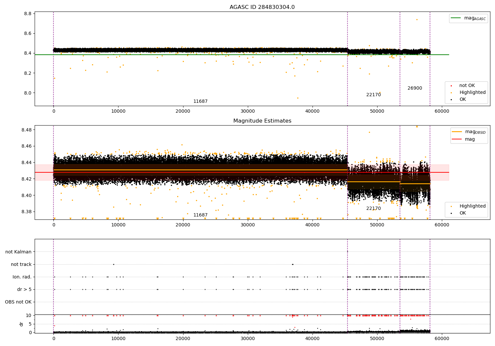Screen dimensions: 495x346
Task: Click the title 'AGASC ID 284830304.0'
Action: [262, 7]
